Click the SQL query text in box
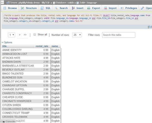This screenshot has width=152, height=123. pyautogui.click(x=77, y=18)
